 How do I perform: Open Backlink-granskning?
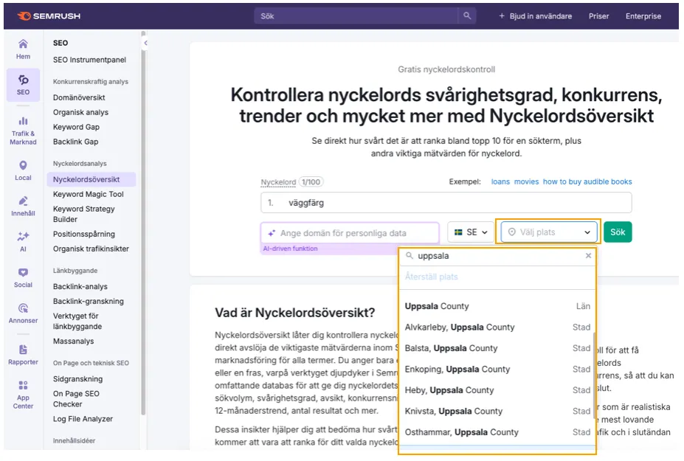[88, 302]
